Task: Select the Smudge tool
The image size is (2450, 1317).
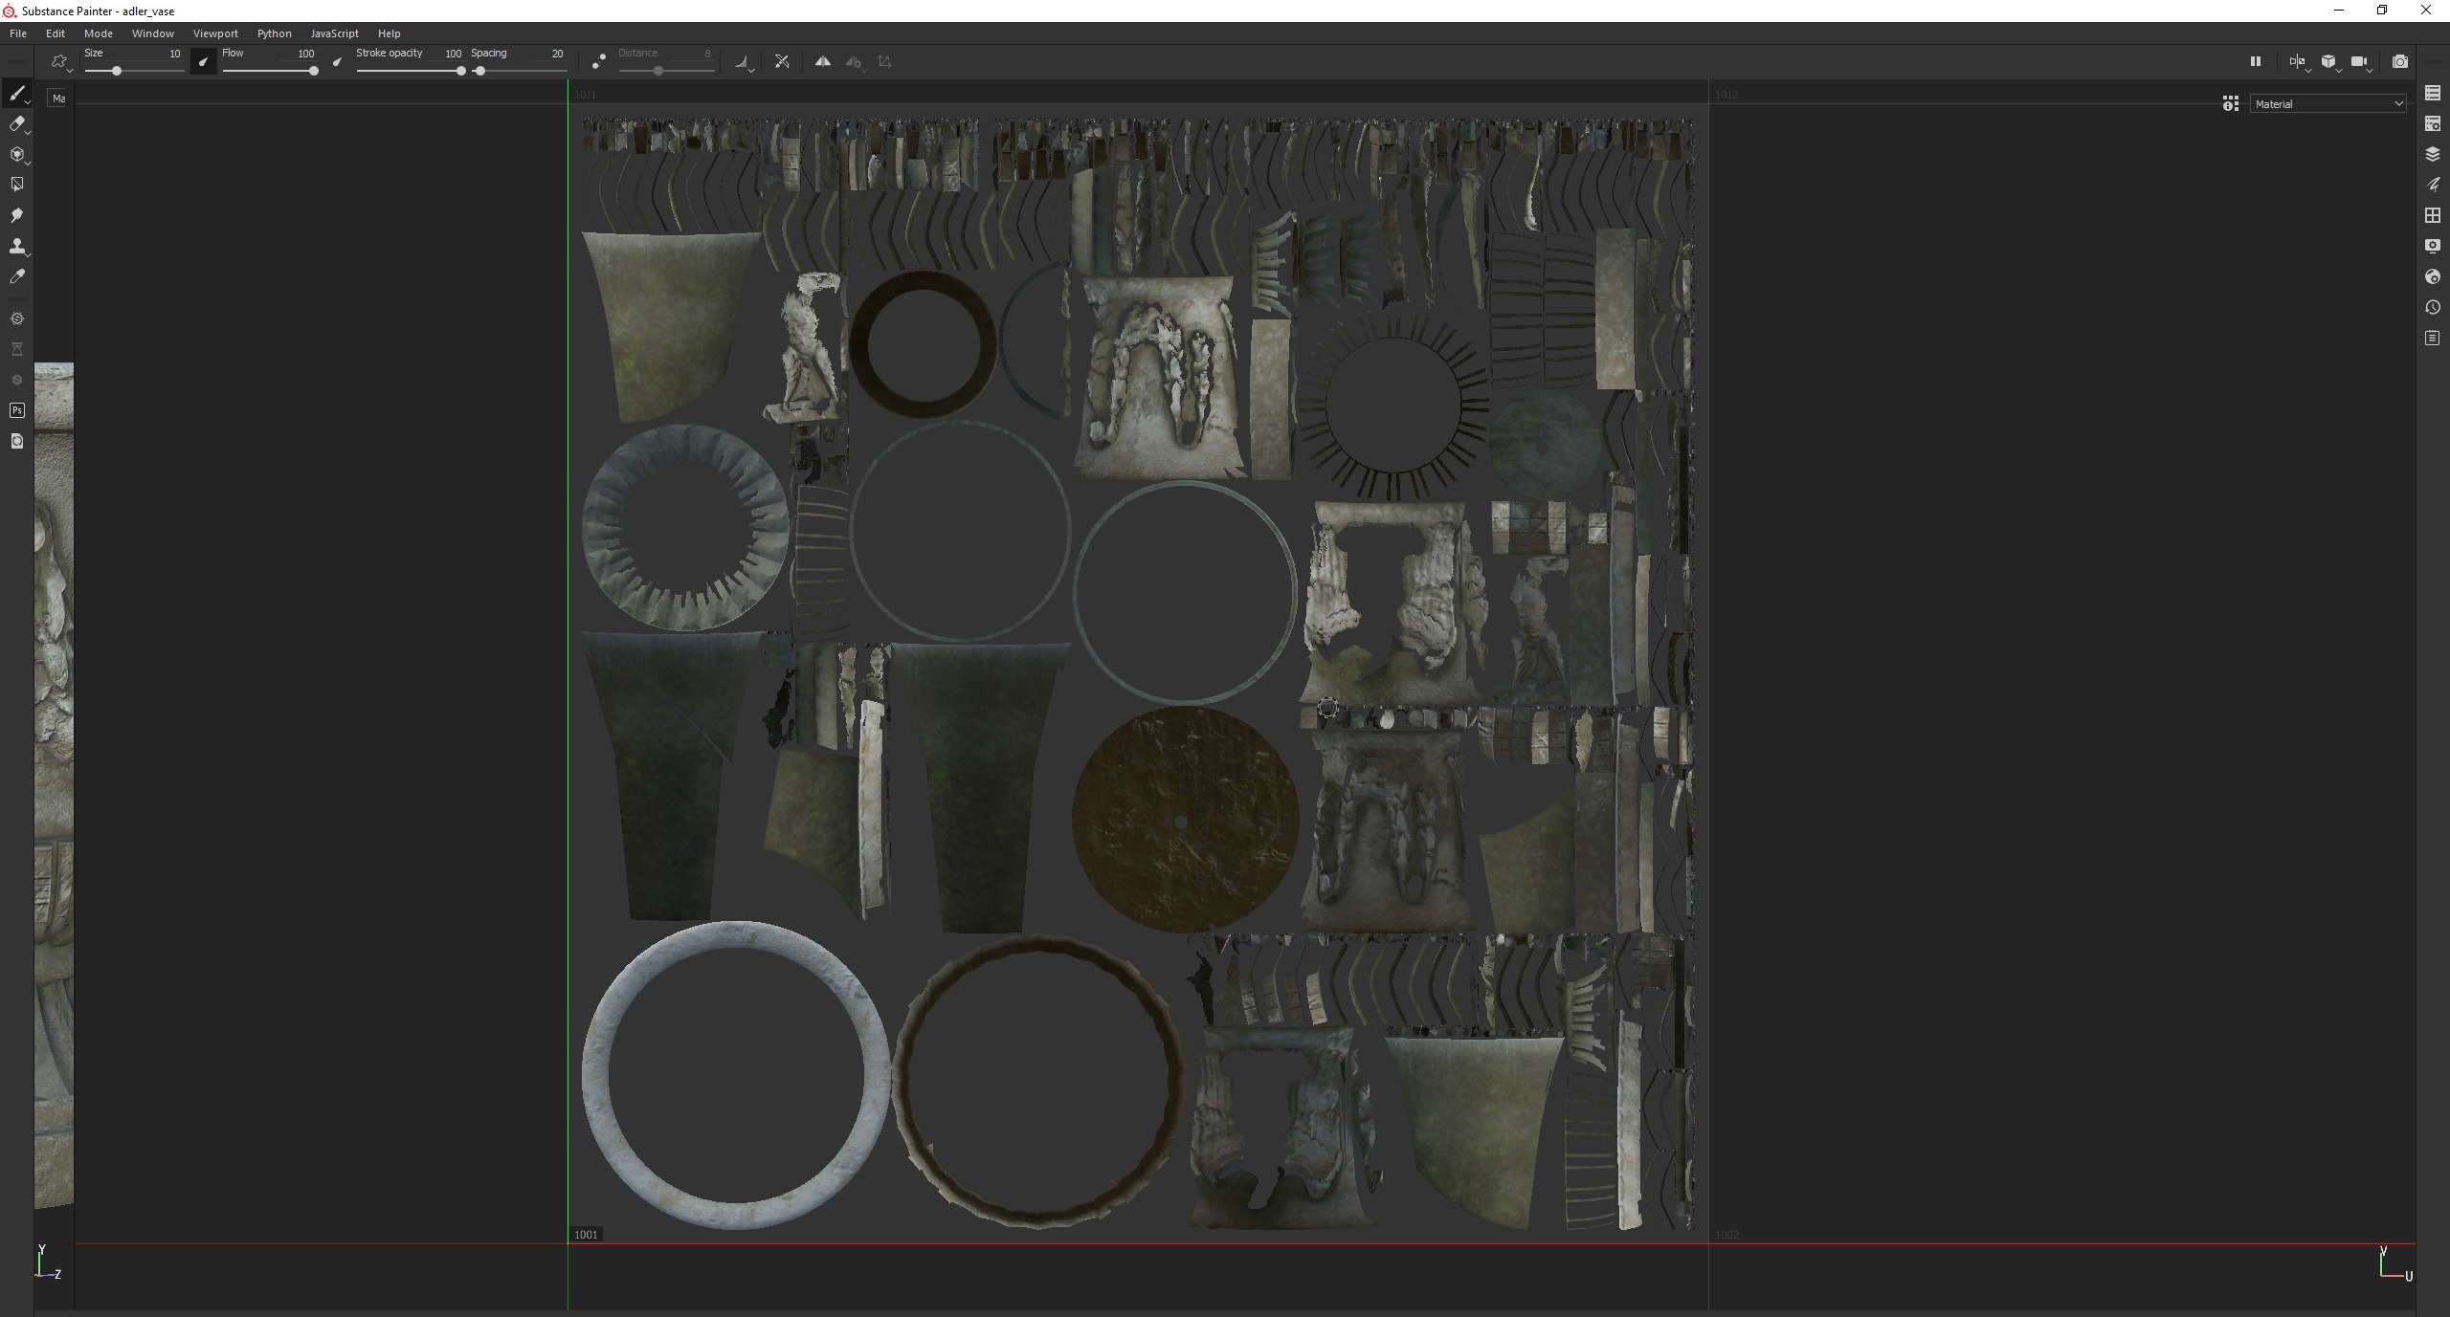Action: 16,215
